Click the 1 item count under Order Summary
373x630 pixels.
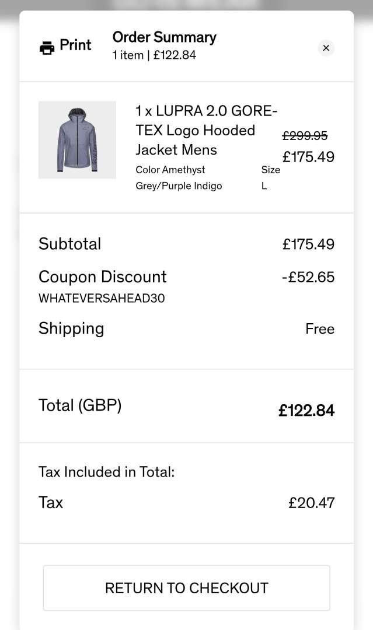[128, 55]
